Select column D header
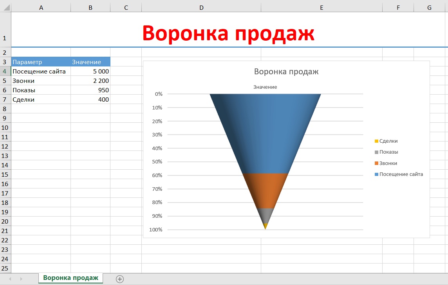This screenshot has height=285, width=448. [201, 7]
